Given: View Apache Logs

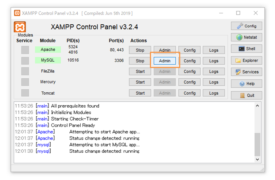Looking at the screenshot, I should click(214, 50).
